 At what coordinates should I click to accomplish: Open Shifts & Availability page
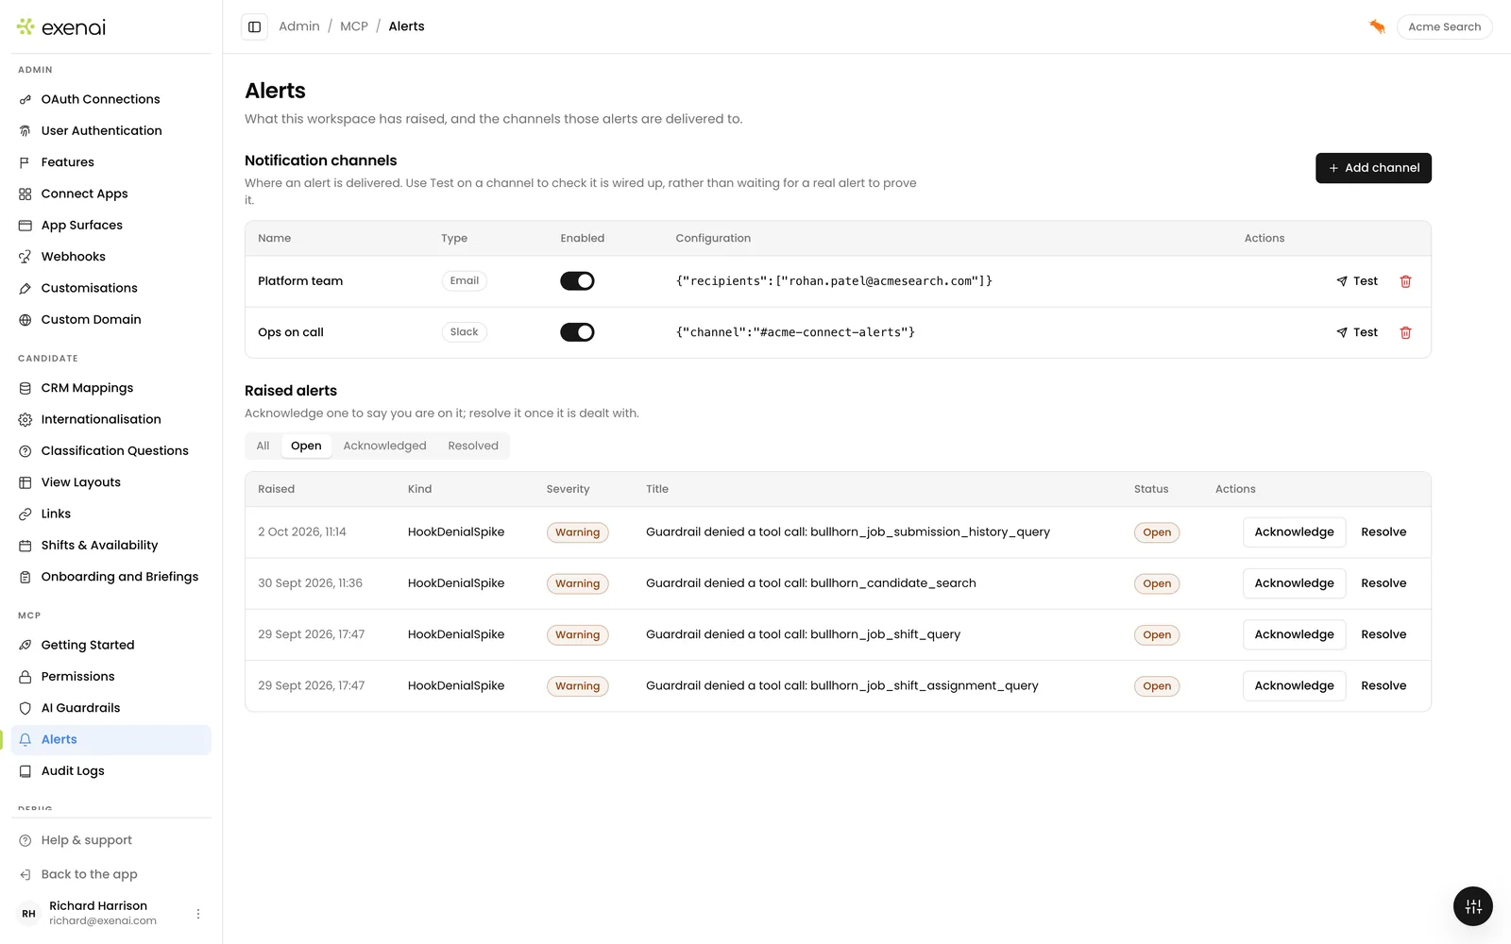pyautogui.click(x=111, y=546)
